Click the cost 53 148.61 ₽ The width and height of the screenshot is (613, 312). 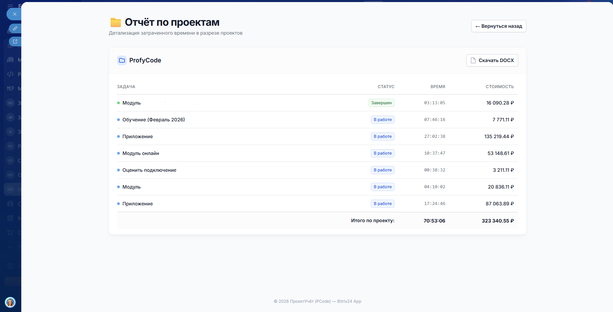click(x=501, y=153)
